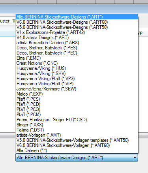Image resolution: width=148 pixels, height=173 pixels.
Task: Select artista-Vorlagen (*.AMT) option
Action: tap(77, 135)
